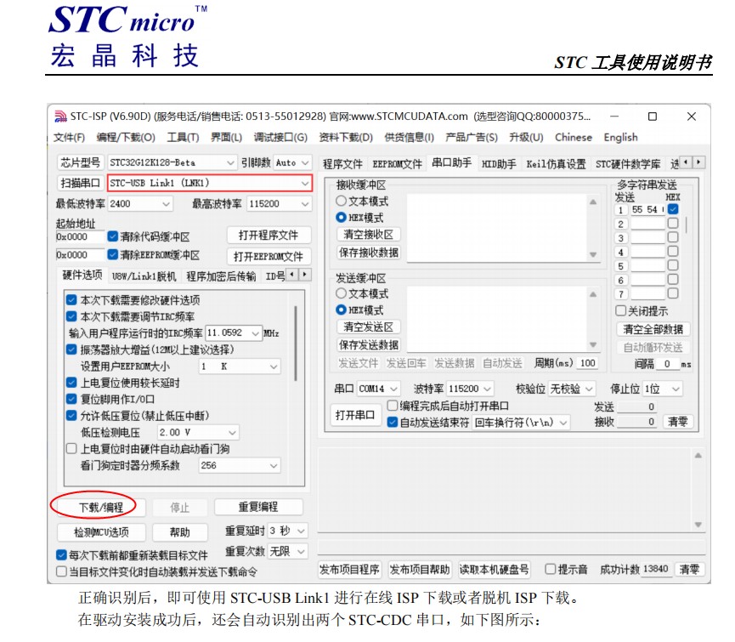Click scroll-down arrow of 发送缓冲区 text area

(593, 344)
